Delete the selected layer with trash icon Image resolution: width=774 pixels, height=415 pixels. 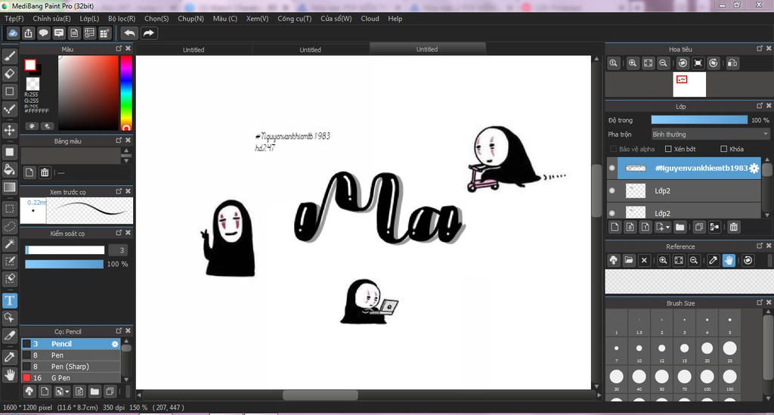tap(733, 227)
